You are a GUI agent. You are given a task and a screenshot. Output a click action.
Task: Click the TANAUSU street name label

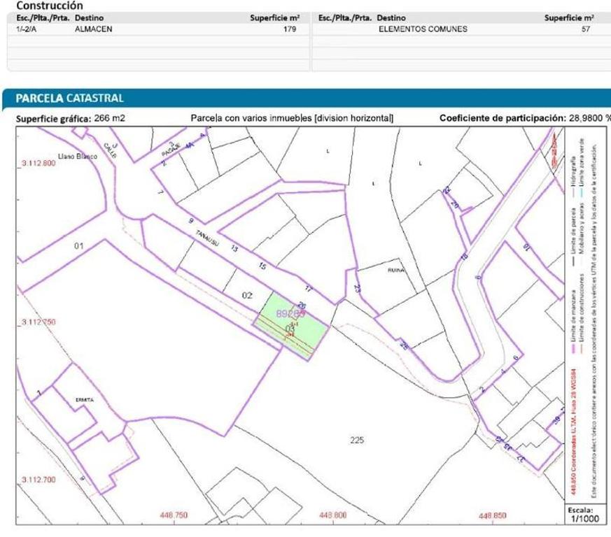click(206, 237)
